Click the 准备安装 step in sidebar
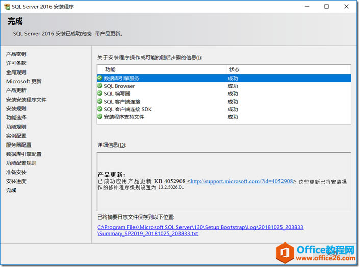359x267 pixels. (x=16, y=173)
